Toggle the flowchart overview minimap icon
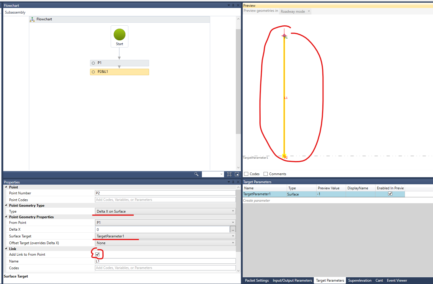The height and width of the screenshot is (284, 433). 237,174
